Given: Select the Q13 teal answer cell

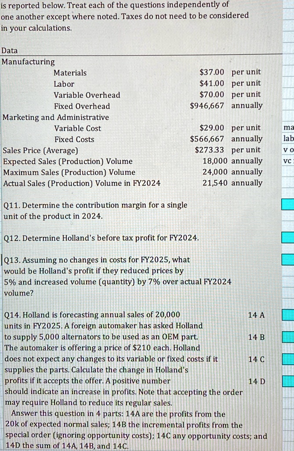Looking at the screenshot, I should (x=288, y=259).
